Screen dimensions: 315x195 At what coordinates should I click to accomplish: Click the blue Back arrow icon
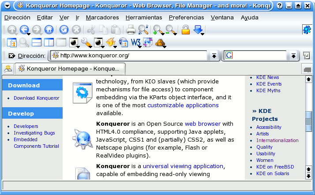(24, 30)
